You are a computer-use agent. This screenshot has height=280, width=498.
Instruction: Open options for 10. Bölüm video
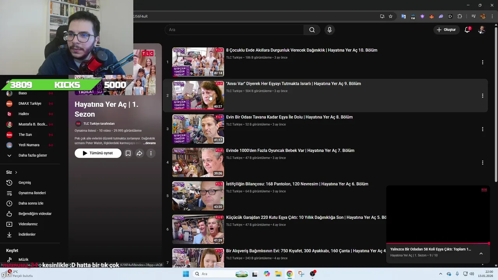tap(482, 62)
